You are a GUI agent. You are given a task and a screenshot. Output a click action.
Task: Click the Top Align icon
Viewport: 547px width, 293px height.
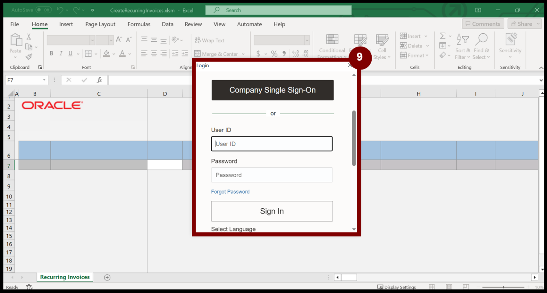(144, 39)
